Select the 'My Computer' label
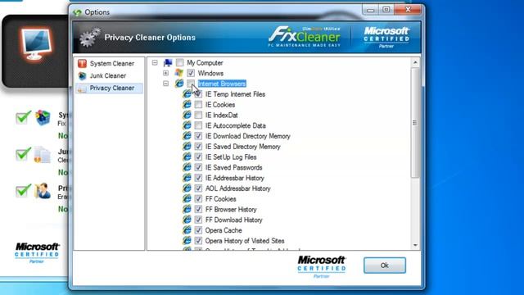Image resolution: width=524 pixels, height=295 pixels. (205, 62)
